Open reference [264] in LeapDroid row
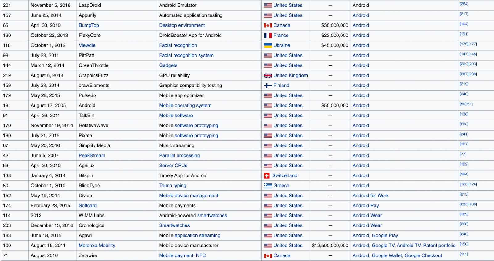Viewport: 494px width, 261px height. (x=464, y=4)
